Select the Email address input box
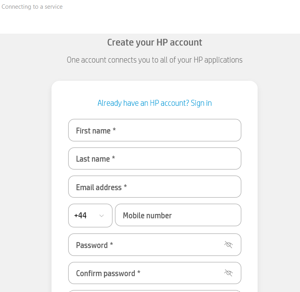This screenshot has width=300, height=292. (x=155, y=187)
